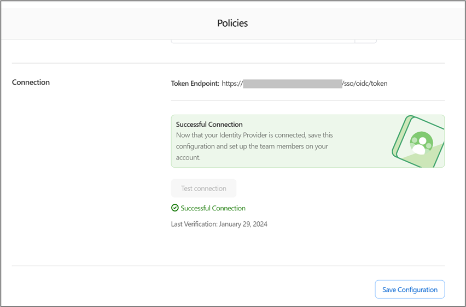Click the /sso/oidc/token path text
466x307 pixels.
[365, 84]
